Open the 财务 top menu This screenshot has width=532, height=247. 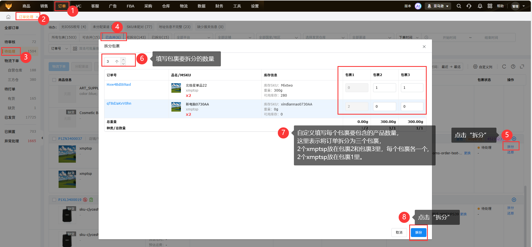point(219,6)
